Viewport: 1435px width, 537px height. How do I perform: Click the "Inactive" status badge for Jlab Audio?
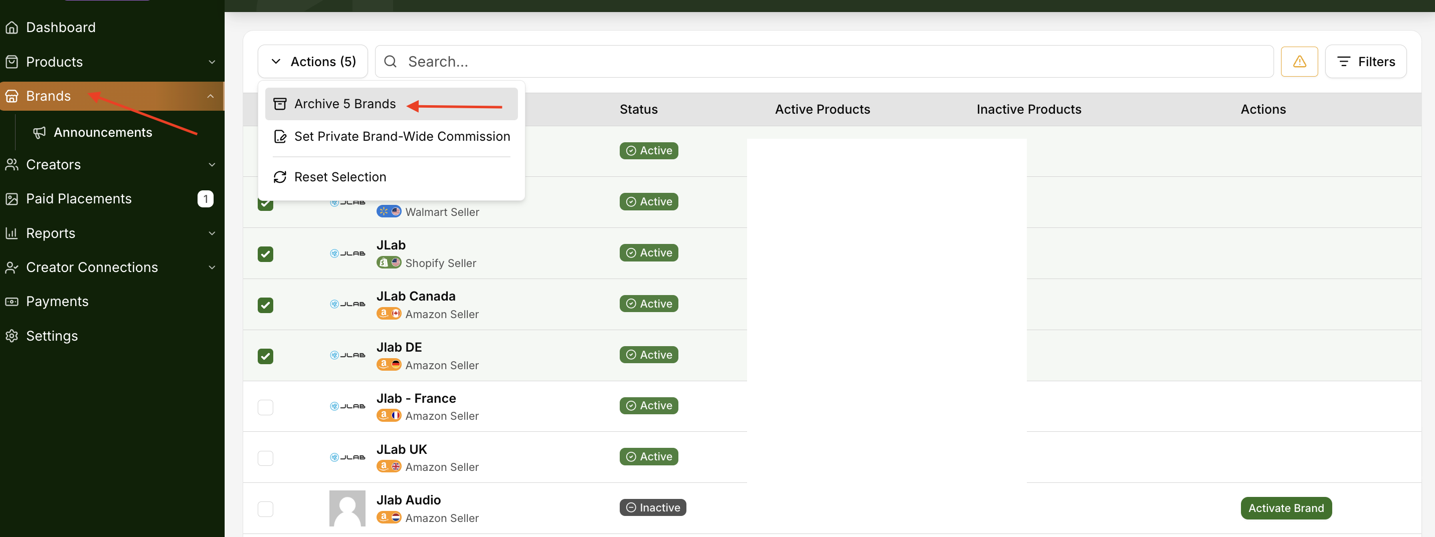coord(653,507)
